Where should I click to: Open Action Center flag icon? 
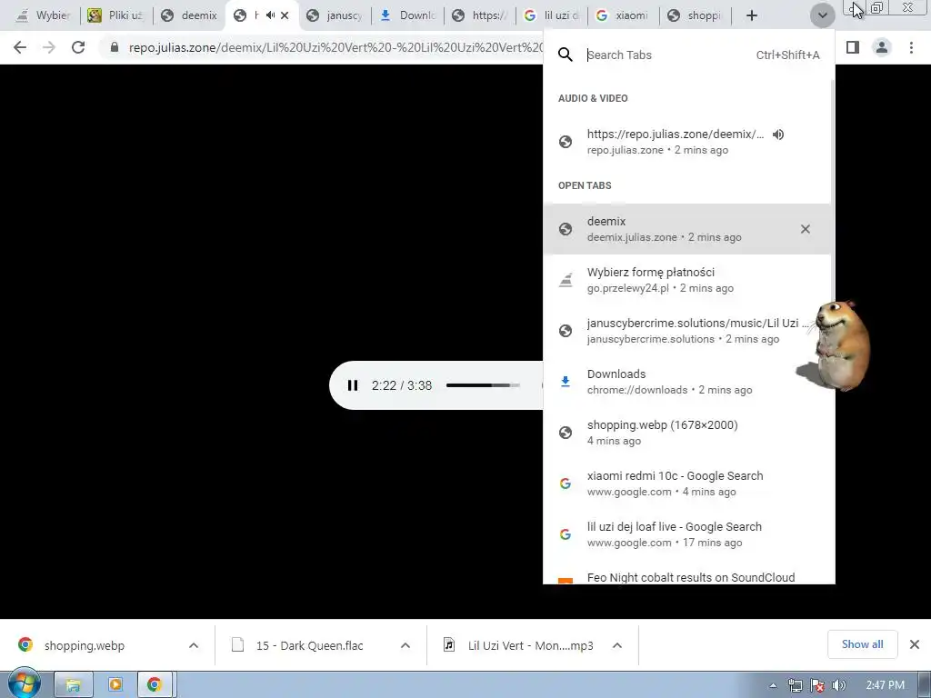click(817, 685)
